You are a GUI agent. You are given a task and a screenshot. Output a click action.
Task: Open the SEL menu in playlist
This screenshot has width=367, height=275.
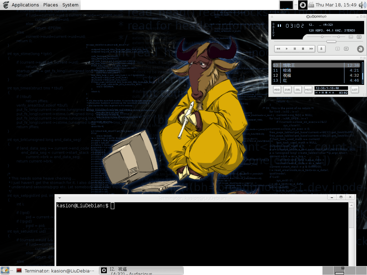point(298,90)
